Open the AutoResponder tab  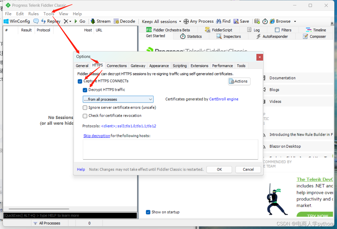coord(272,36)
